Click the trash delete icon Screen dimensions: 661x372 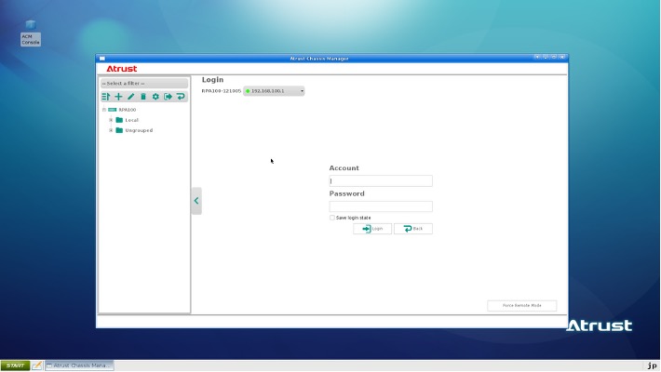(143, 97)
